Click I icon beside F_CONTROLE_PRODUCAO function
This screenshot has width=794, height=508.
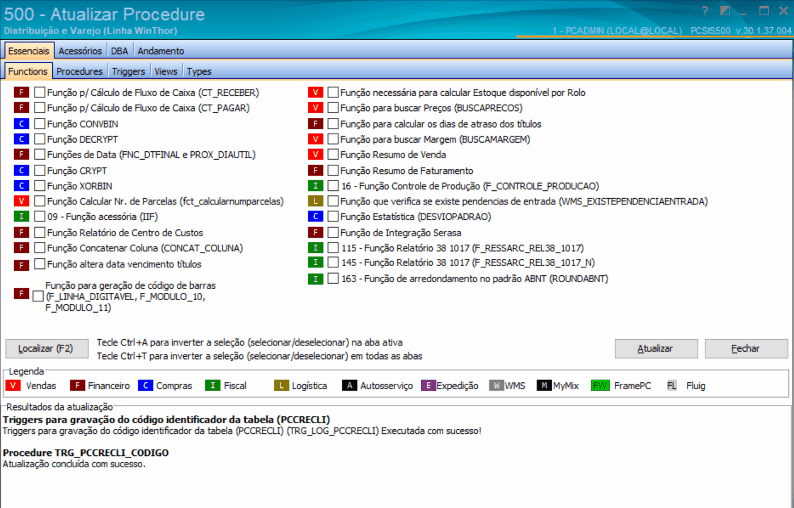click(316, 186)
